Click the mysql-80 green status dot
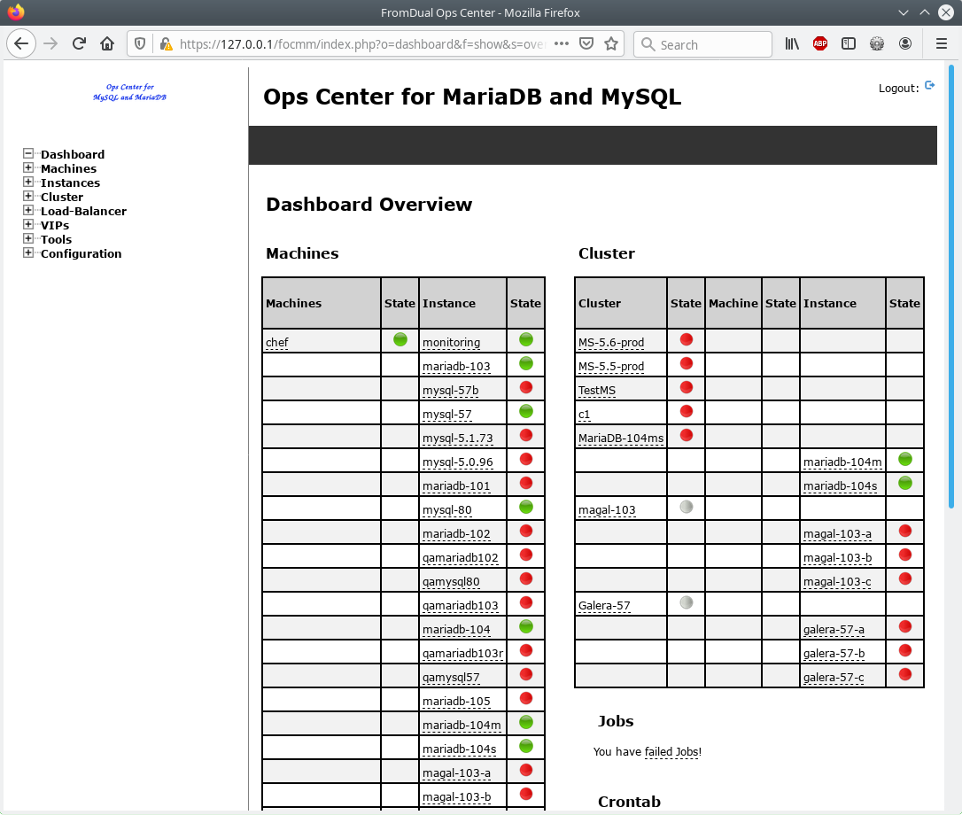Viewport: 962px width, 815px height. (526, 507)
